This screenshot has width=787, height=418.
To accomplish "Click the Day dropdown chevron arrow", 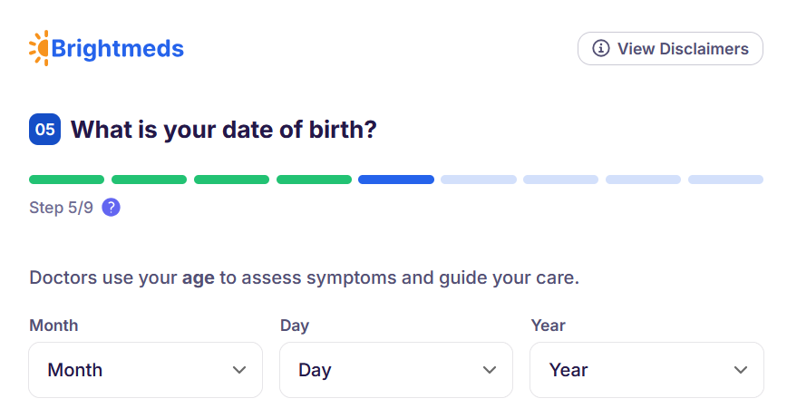I will (x=490, y=370).
